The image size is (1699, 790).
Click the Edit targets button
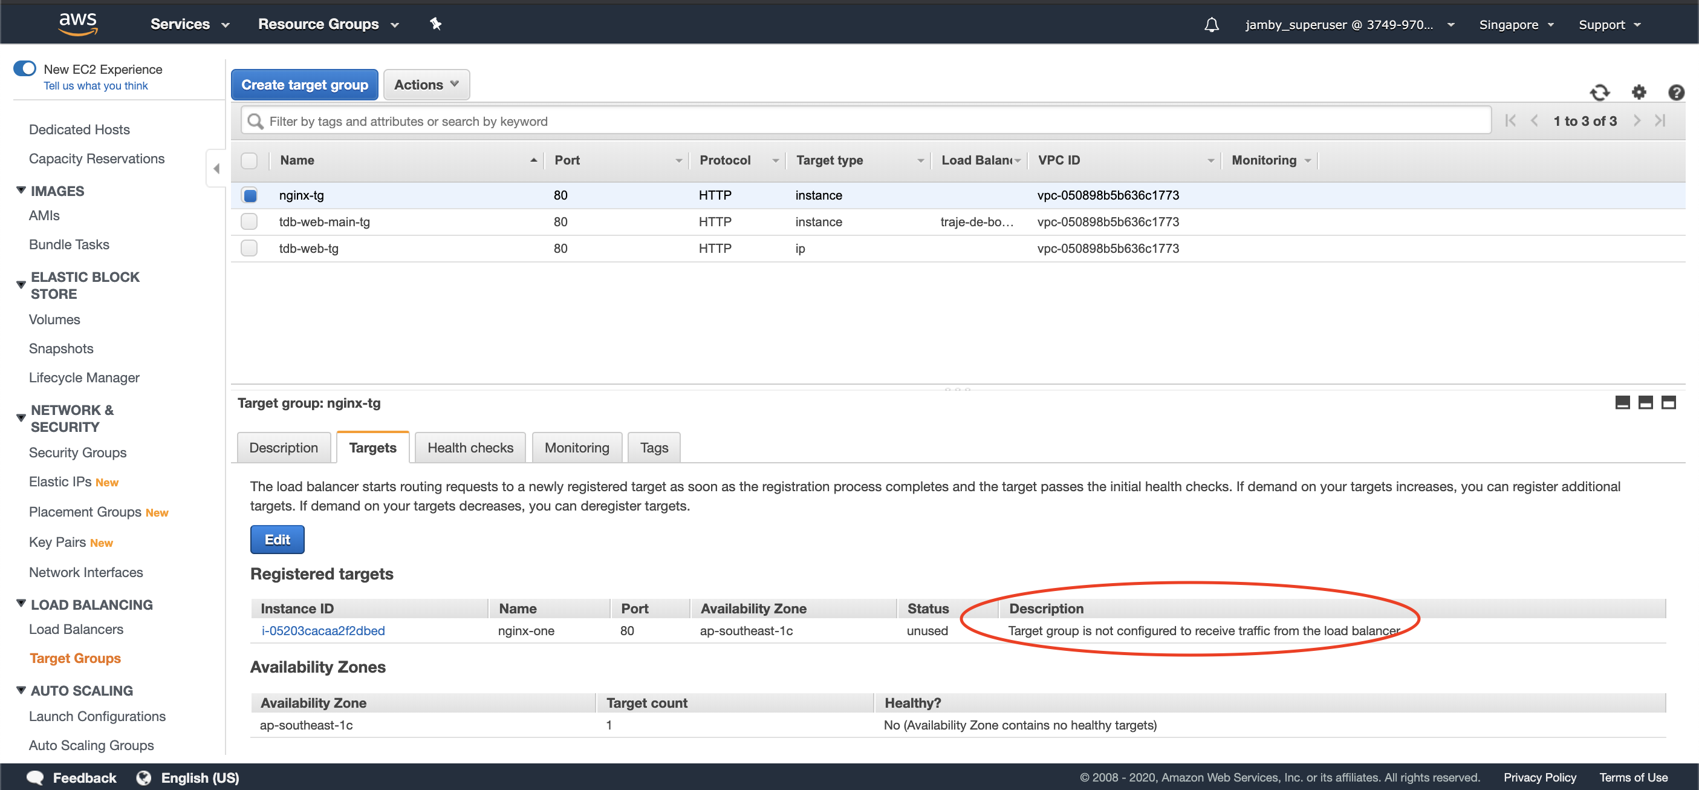coord(277,539)
